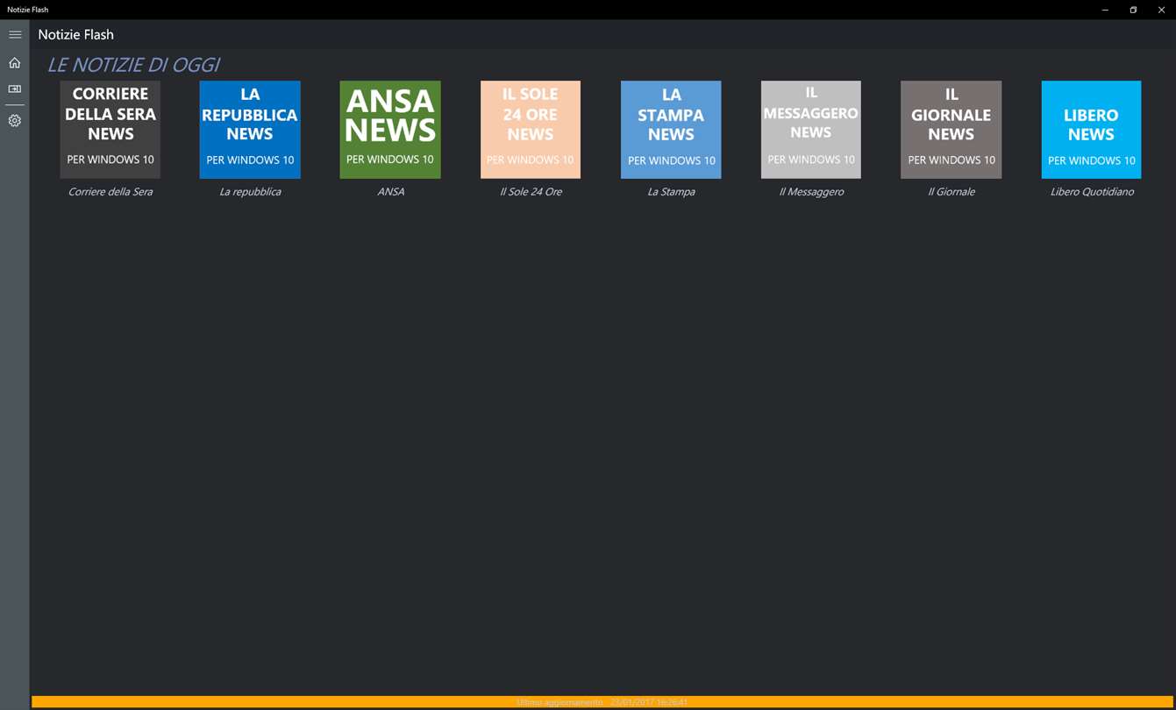Open the Corriere della Sera News tile
1176x710 pixels.
[x=110, y=130]
